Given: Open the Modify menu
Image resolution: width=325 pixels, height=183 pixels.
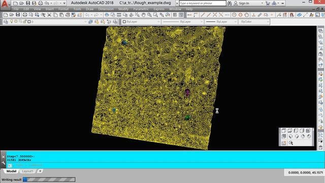Looking at the screenshot, I should pyautogui.click(x=123, y=9).
